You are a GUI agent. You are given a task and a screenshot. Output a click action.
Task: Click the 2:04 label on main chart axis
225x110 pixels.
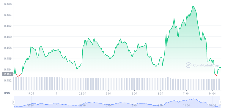(x=108, y=93)
